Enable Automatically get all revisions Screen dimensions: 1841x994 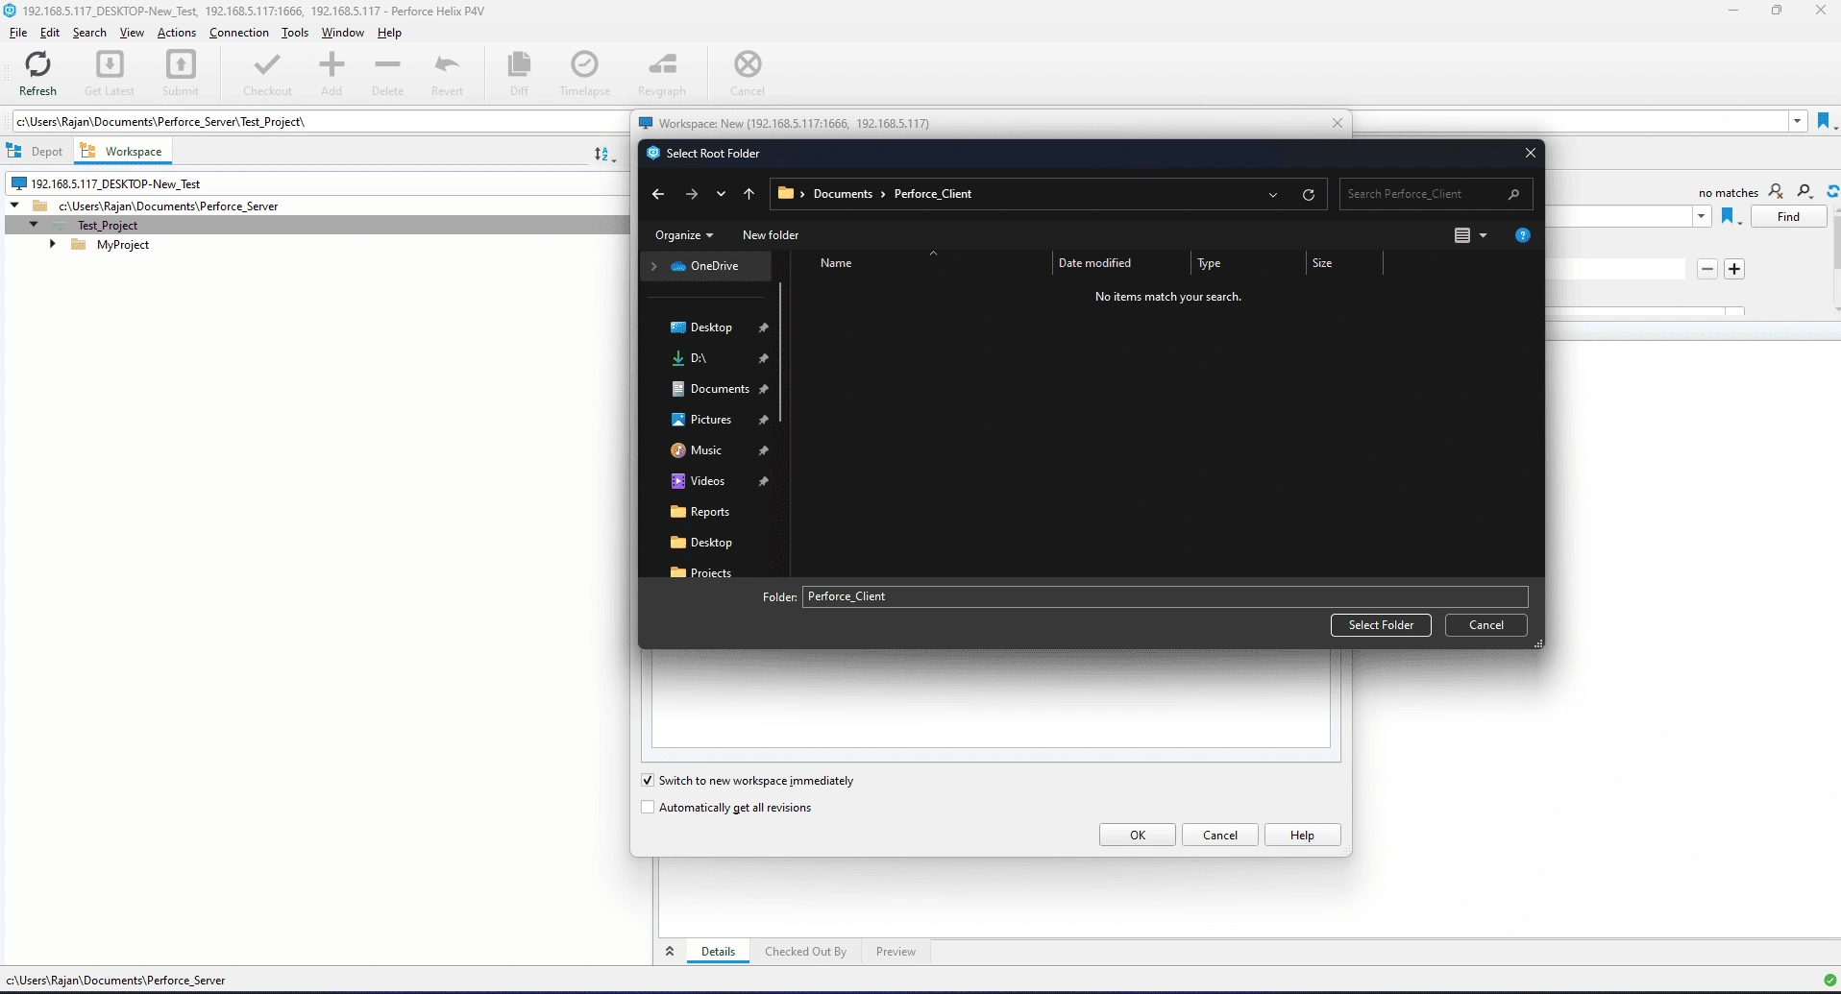click(648, 808)
